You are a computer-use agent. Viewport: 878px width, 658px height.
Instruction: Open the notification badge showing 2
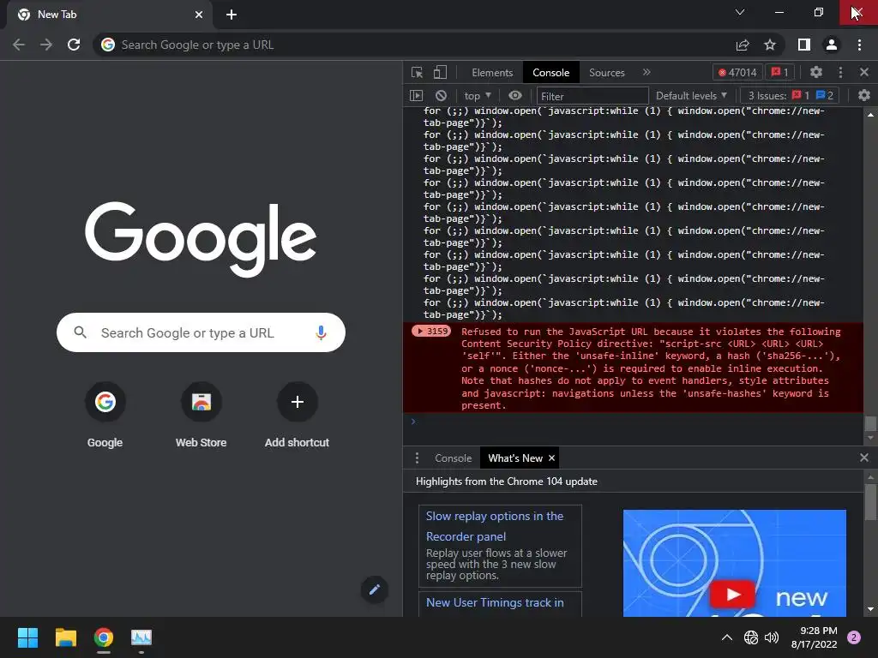[854, 637]
